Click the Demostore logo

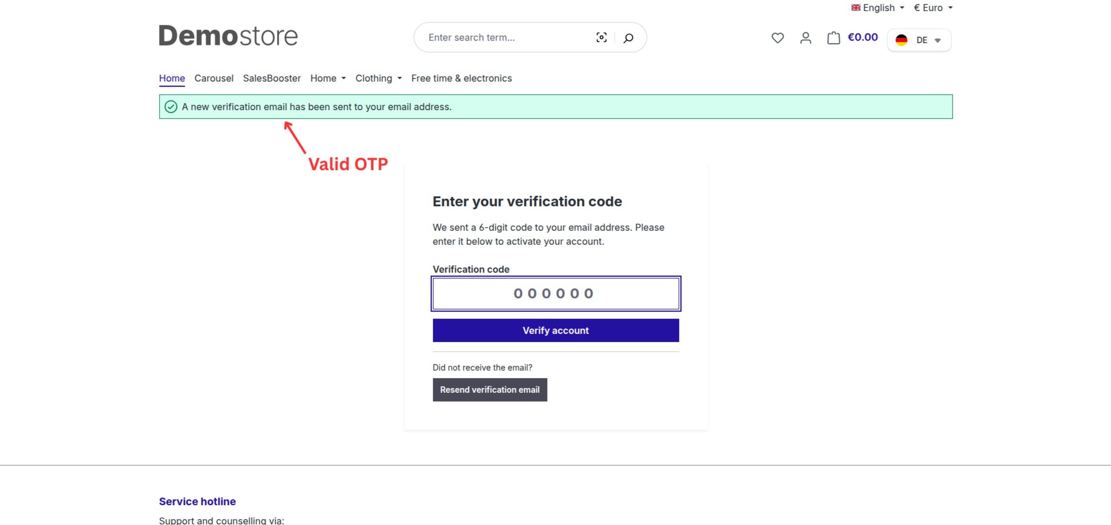click(228, 36)
